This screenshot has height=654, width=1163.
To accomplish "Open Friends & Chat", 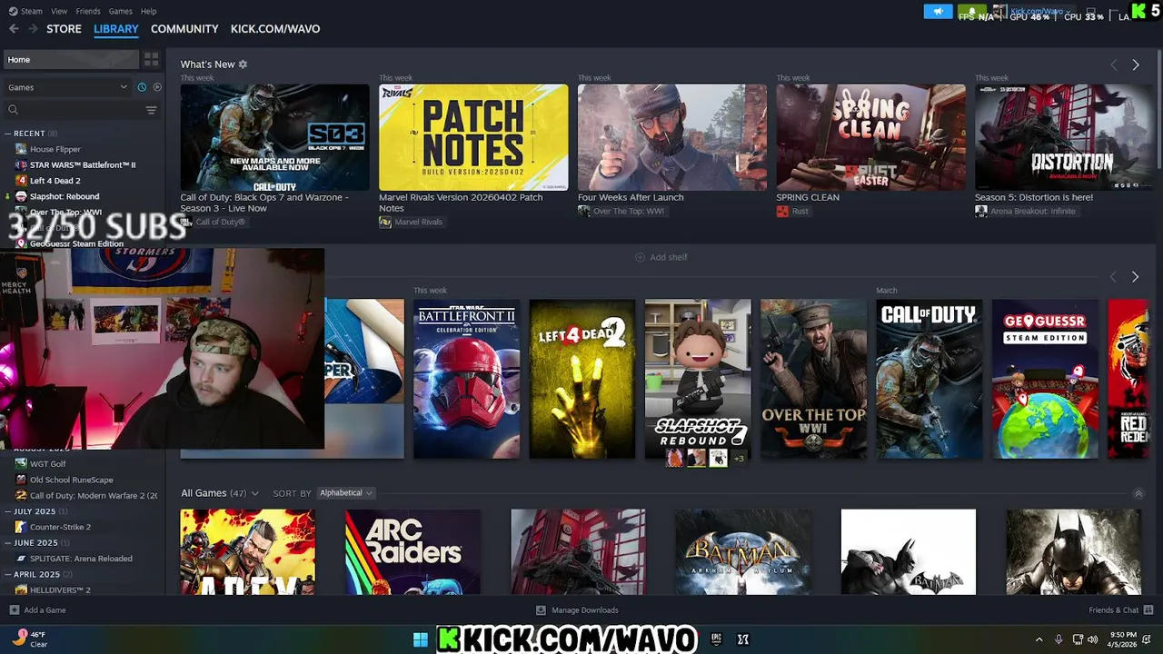I will (x=1121, y=610).
